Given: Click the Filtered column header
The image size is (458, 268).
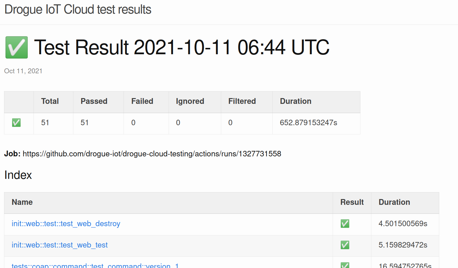Looking at the screenshot, I should (242, 101).
